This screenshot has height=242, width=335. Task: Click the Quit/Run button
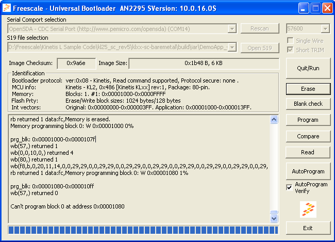308,68
